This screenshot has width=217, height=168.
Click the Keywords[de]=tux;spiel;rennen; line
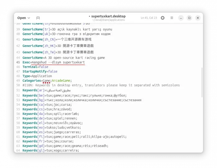[50, 119]
